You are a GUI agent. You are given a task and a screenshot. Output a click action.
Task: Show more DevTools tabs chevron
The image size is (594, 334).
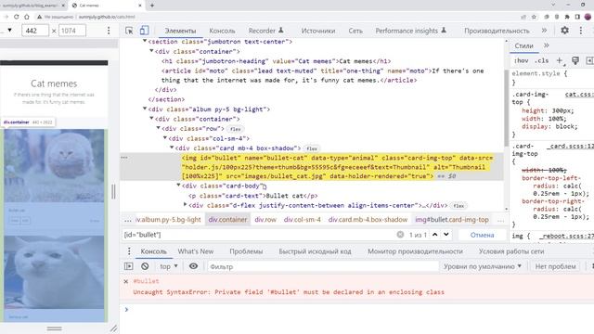[x=545, y=31]
